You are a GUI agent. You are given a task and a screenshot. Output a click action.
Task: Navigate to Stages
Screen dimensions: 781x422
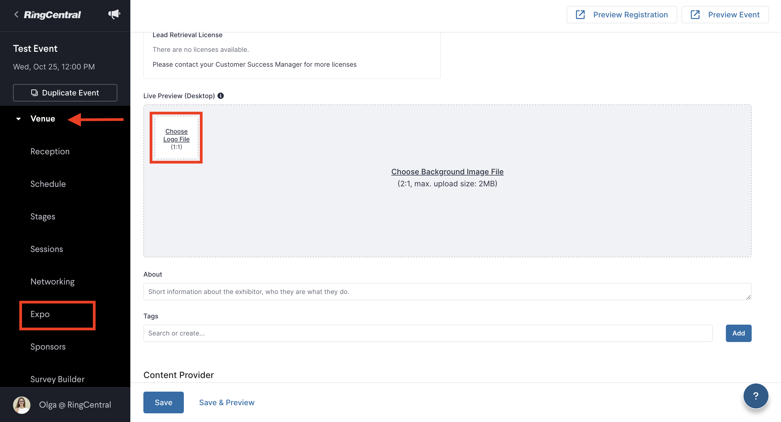43,216
